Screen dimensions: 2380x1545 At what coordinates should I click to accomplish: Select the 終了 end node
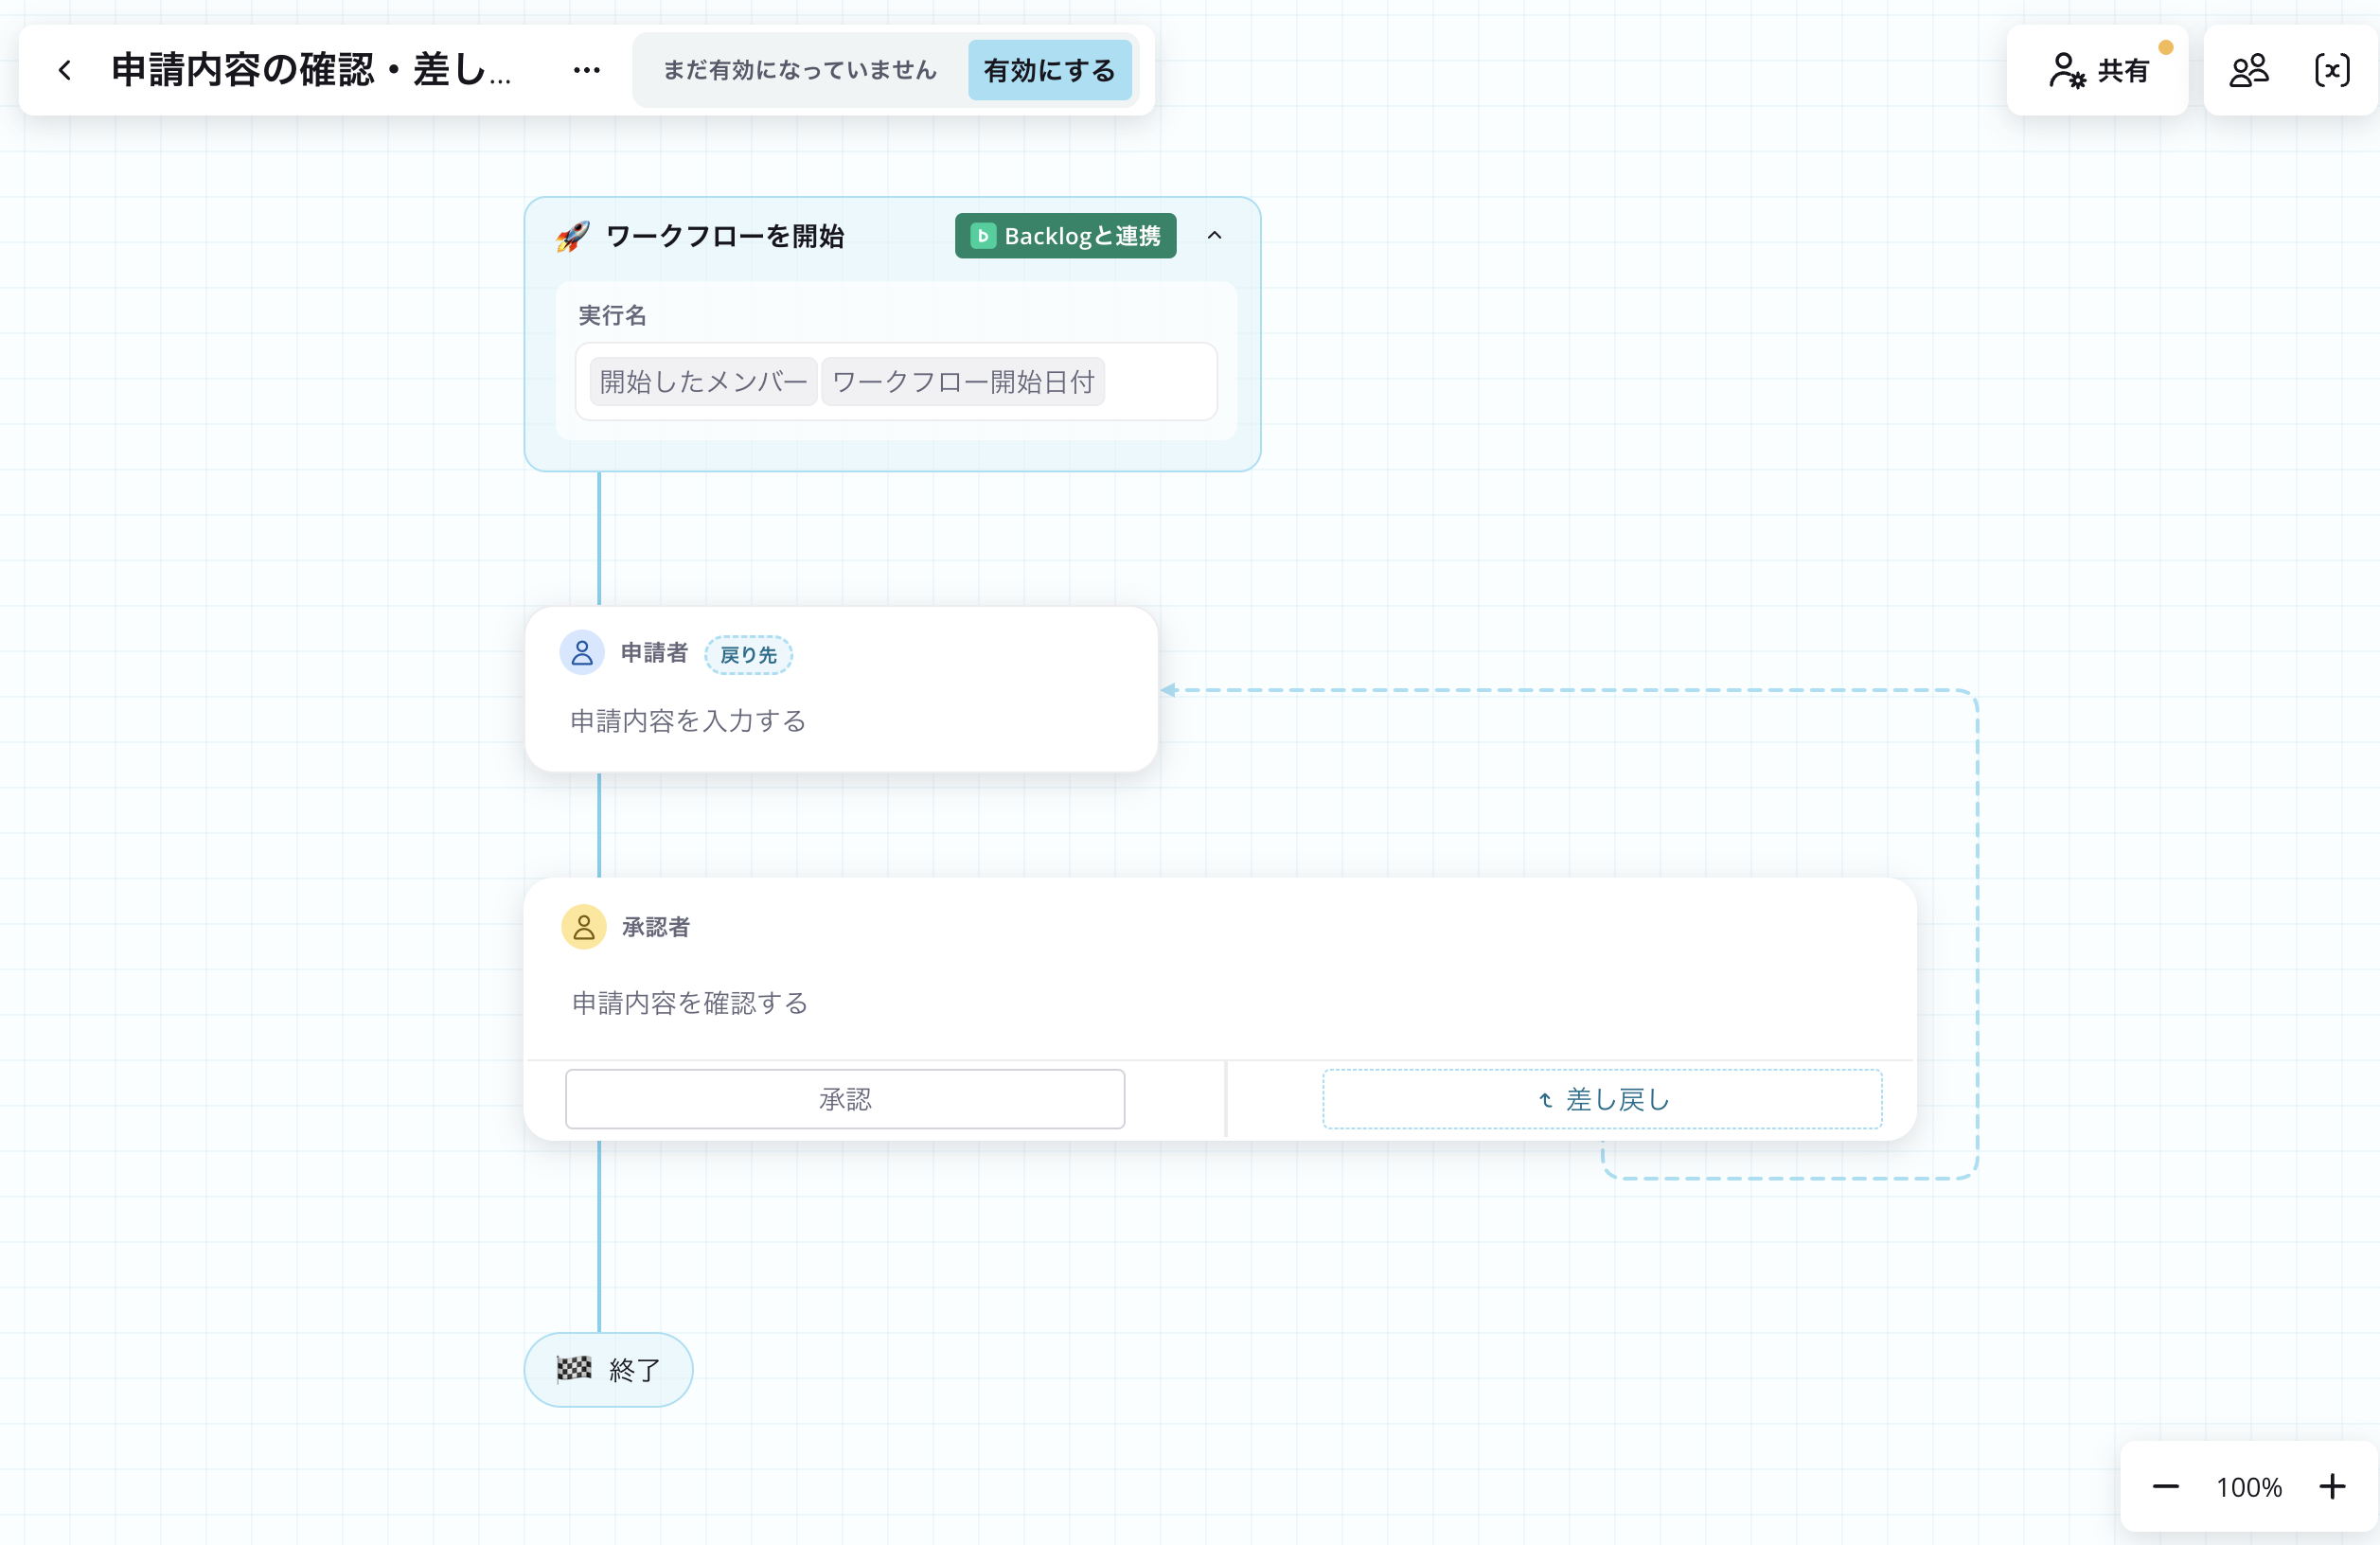(x=608, y=1369)
